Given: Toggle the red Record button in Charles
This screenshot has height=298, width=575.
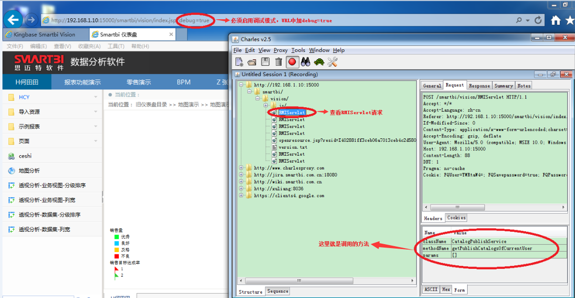Looking at the screenshot, I should point(292,62).
